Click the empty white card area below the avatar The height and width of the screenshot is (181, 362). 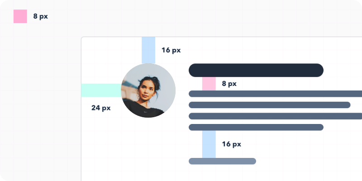(x=136, y=149)
